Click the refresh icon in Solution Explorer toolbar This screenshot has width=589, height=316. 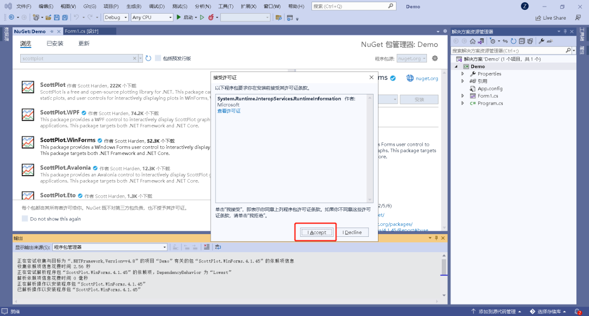click(x=513, y=41)
